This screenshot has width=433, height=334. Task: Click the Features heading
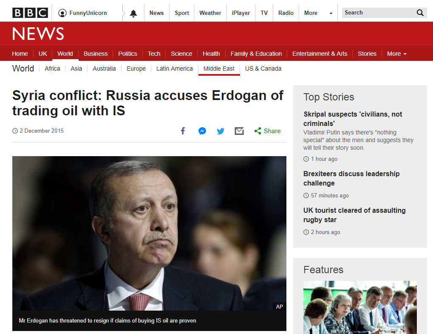pyautogui.click(x=323, y=270)
